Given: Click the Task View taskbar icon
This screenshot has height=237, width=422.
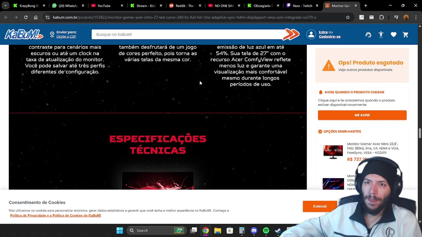Looking at the screenshot, I should (194, 230).
